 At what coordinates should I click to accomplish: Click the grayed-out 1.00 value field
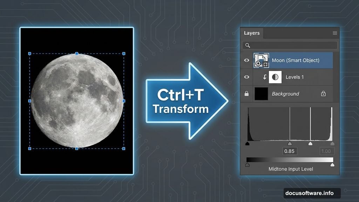327,151
